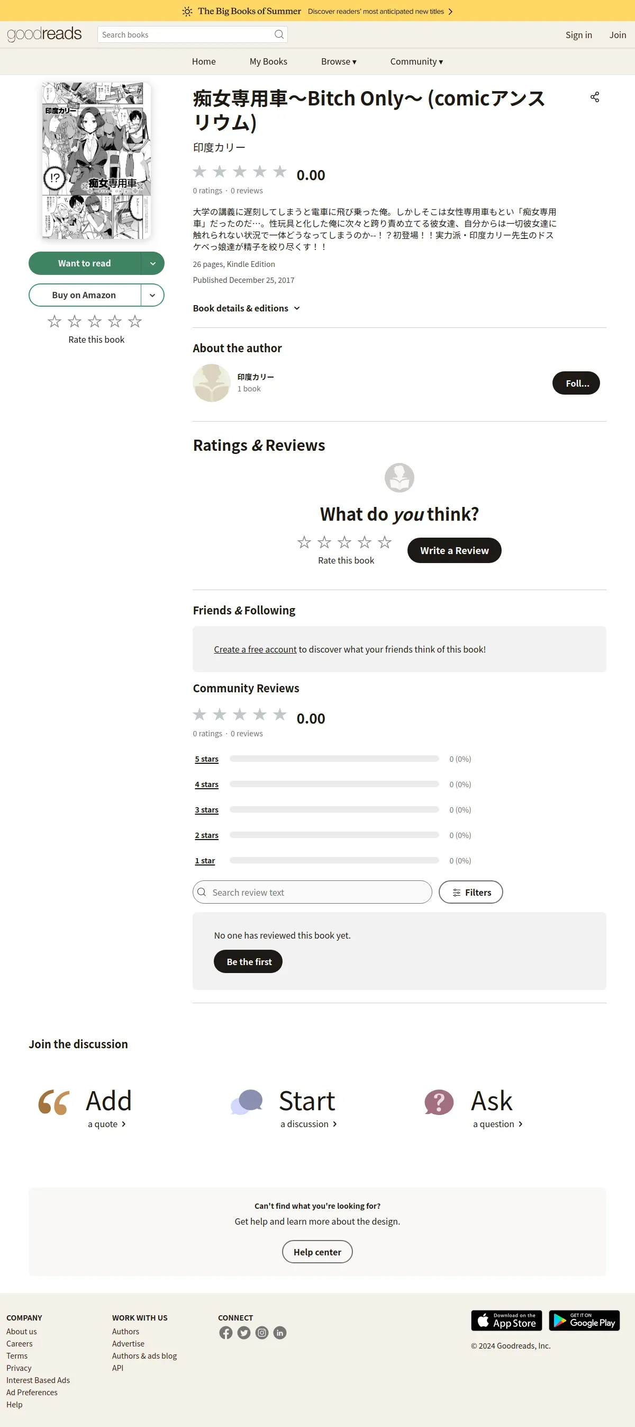635x1427 pixels.
Task: Rate one star in What do you think
Action: (x=304, y=542)
